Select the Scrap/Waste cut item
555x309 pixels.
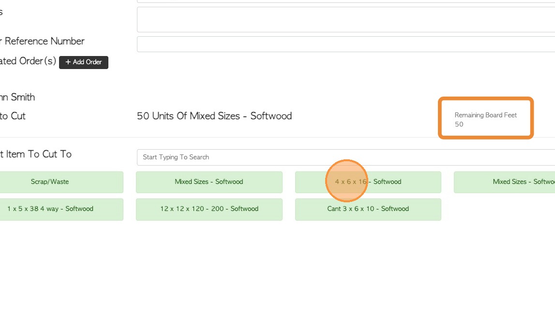coord(50,182)
